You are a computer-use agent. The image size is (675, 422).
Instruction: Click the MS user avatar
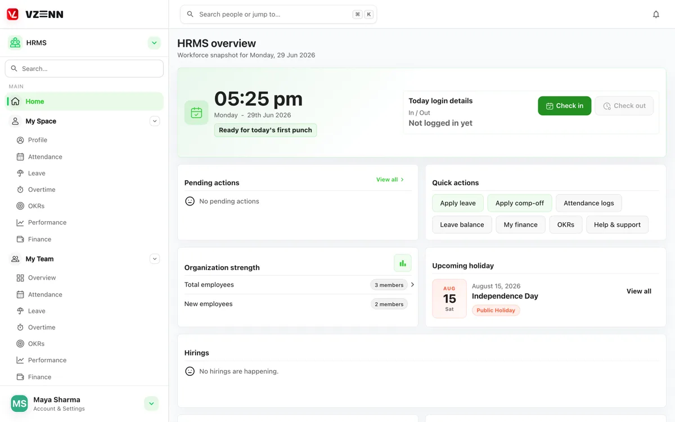point(20,403)
